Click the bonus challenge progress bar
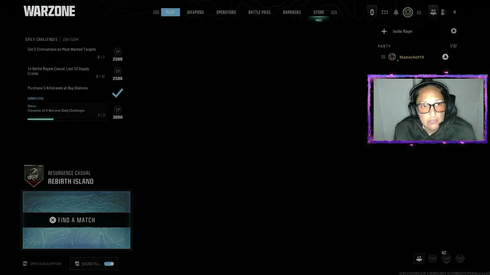The image size is (490, 275). pos(66,119)
